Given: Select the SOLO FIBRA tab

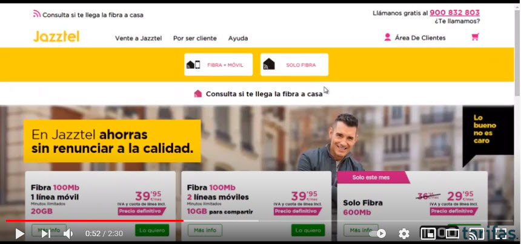Looking at the screenshot, I should tap(294, 65).
